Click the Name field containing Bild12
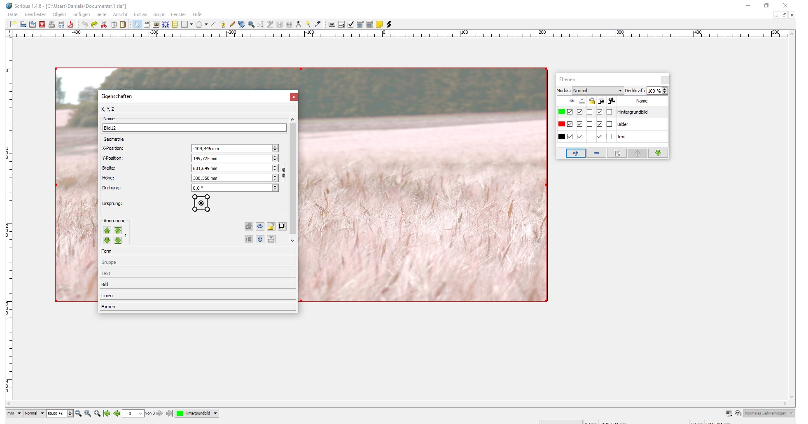Screen dimensions: 808x424 194,128
